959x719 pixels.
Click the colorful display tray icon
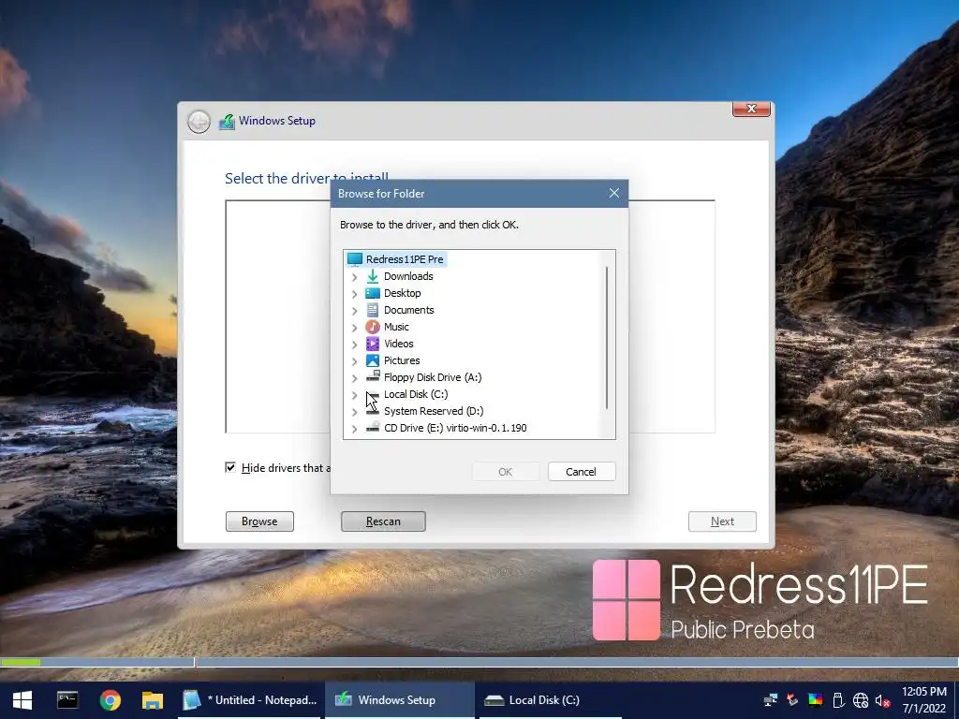coord(816,700)
